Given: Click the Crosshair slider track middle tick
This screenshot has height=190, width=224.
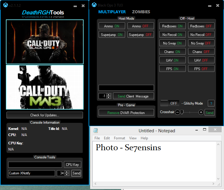Looking at the screenshot, I should pyautogui.click(x=190, y=113).
